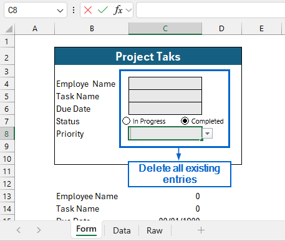Viewport: 285px width, 241px height.
Task: Open the Name Box dropdown arrow
Action: click(x=60, y=11)
